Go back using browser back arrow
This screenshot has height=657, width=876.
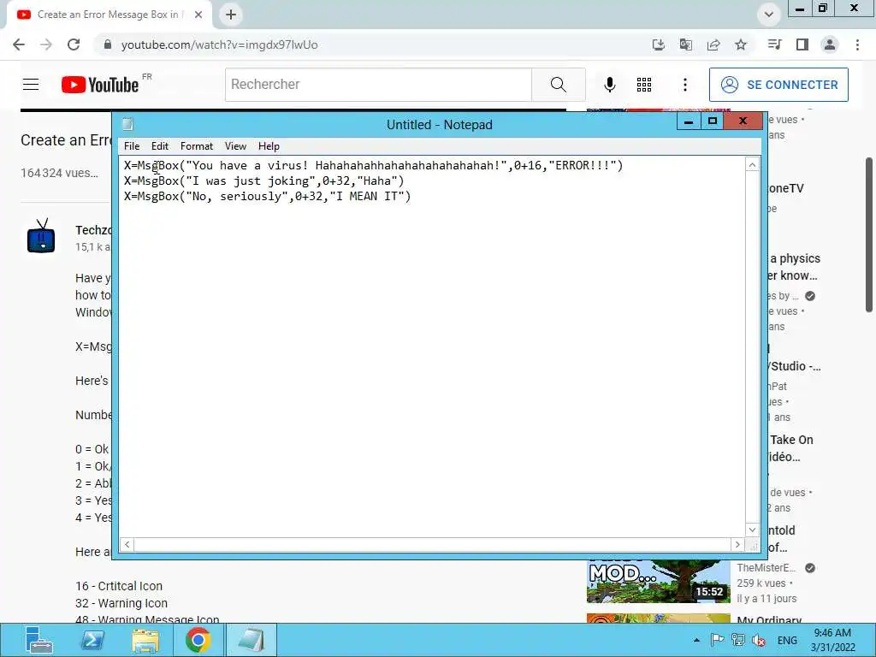[19, 44]
